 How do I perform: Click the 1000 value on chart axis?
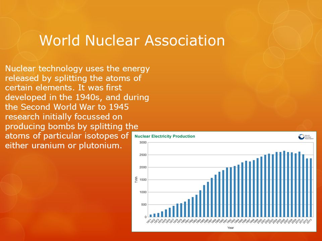tap(143, 192)
